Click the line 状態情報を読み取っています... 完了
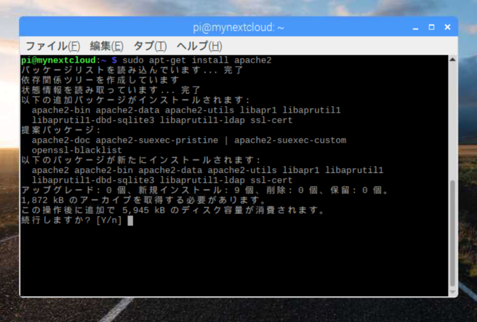The width and height of the screenshot is (477, 322). (x=111, y=90)
